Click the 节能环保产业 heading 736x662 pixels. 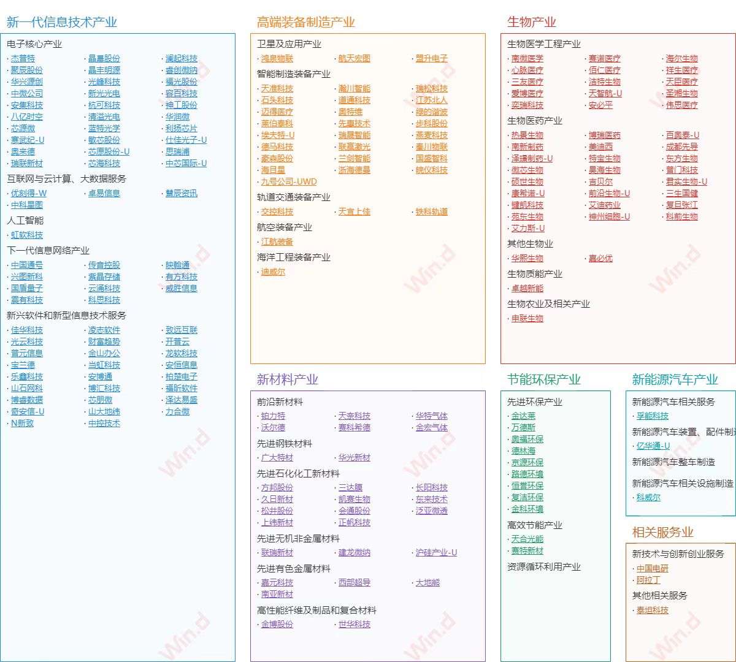tap(543, 380)
